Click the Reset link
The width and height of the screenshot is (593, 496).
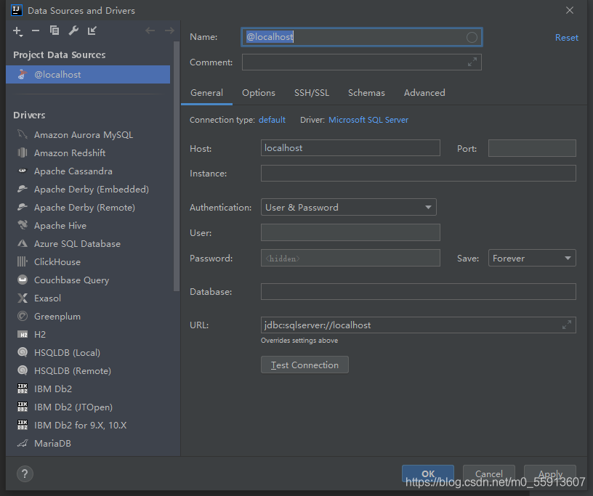point(567,38)
